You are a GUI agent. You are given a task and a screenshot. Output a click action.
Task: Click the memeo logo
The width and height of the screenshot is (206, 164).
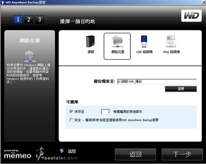coord(18,154)
